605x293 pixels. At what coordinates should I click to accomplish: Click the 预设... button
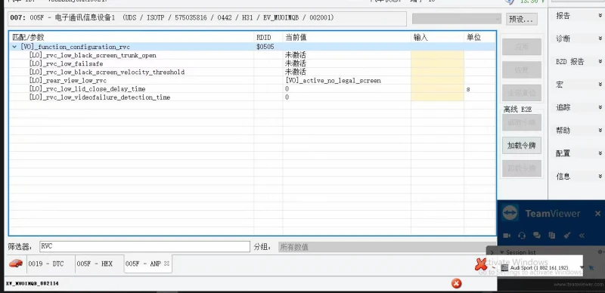tap(522, 19)
